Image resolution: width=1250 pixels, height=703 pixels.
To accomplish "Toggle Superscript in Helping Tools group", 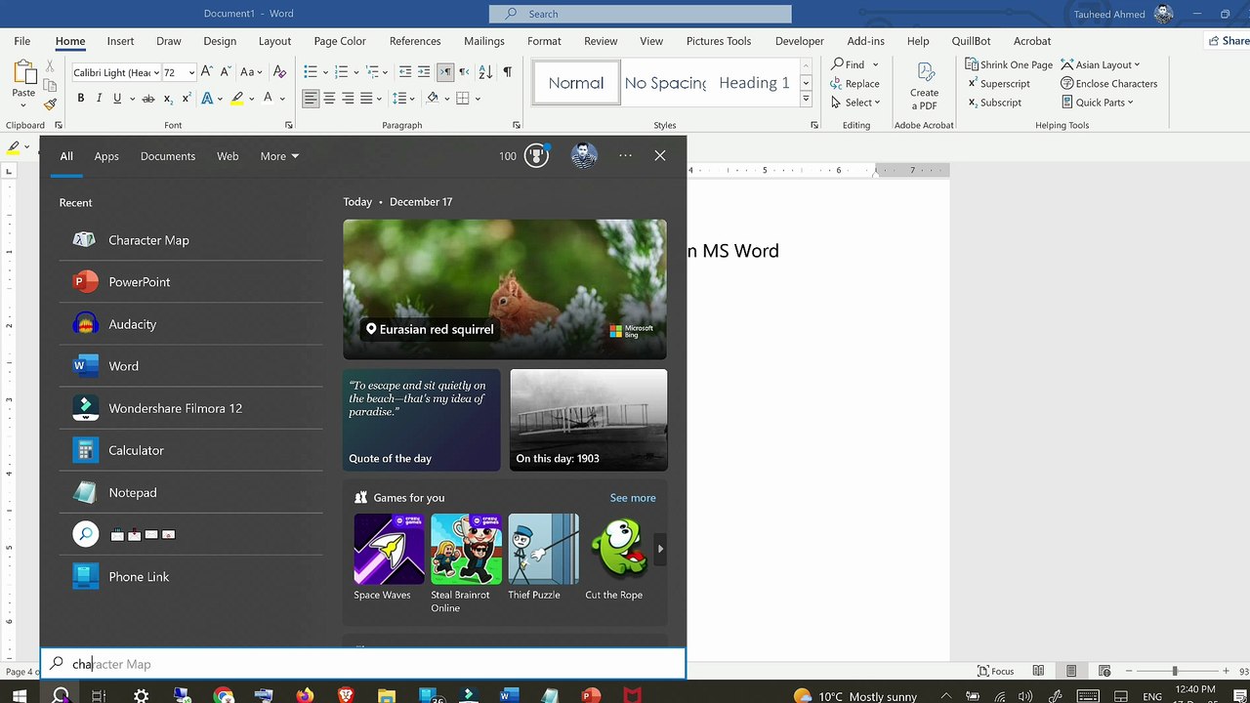I will [x=998, y=84].
